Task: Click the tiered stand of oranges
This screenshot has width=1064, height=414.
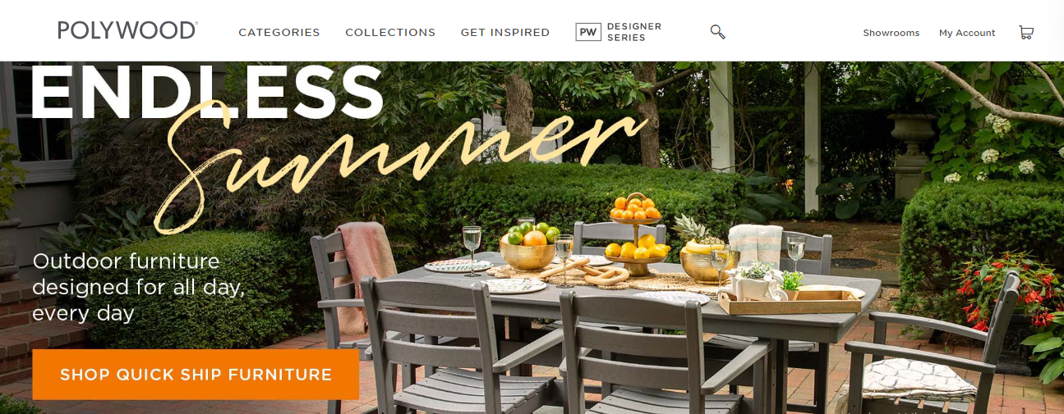Action: [635, 234]
